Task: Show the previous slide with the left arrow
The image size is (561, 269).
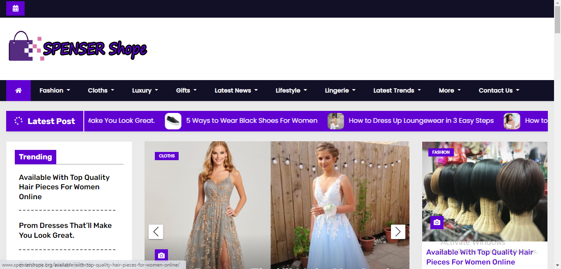Action: point(156,232)
